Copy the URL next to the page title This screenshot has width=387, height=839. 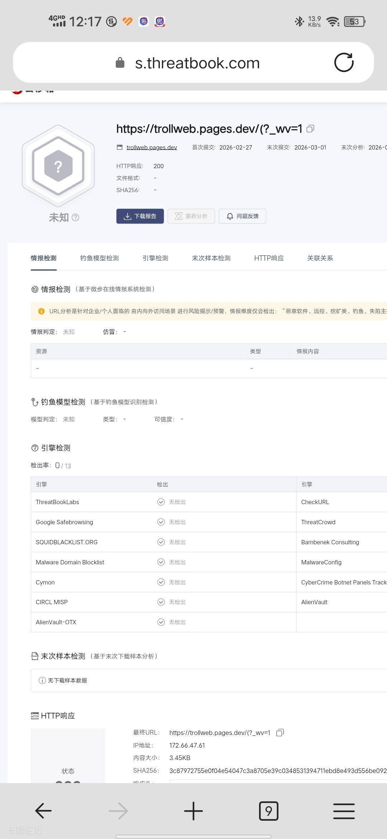[310, 129]
